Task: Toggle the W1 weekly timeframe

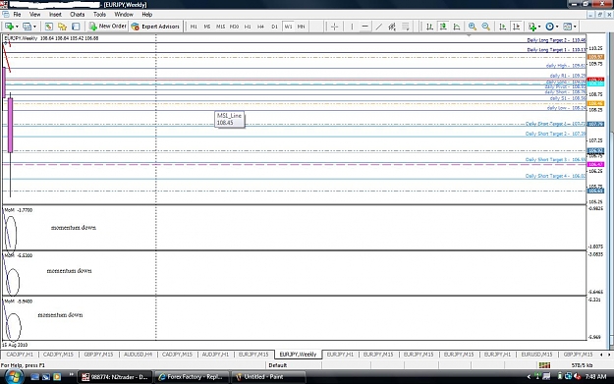Action: (x=288, y=27)
